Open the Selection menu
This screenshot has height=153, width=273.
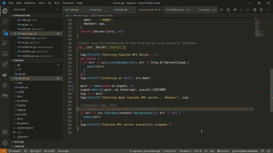[x=30, y=3]
